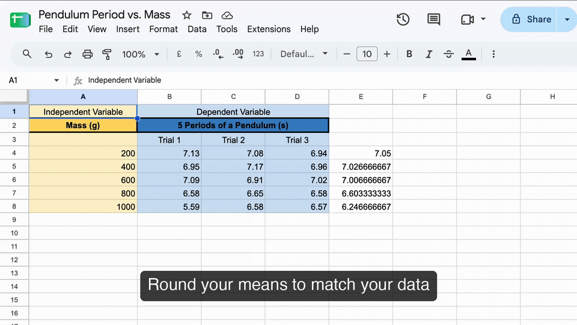The height and width of the screenshot is (325, 577).
Task: Open the search magnifier tool
Action: 27,54
